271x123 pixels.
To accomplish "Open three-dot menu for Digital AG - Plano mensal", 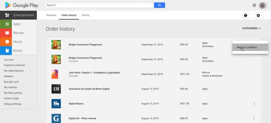I will [254, 118].
